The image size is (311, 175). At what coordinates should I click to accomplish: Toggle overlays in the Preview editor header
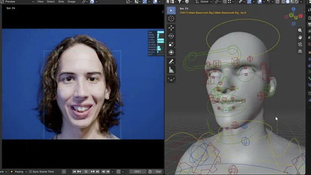pos(155,2)
